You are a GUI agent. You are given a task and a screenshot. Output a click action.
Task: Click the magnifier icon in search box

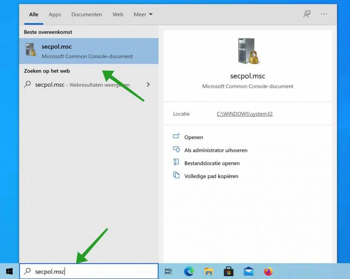click(28, 271)
